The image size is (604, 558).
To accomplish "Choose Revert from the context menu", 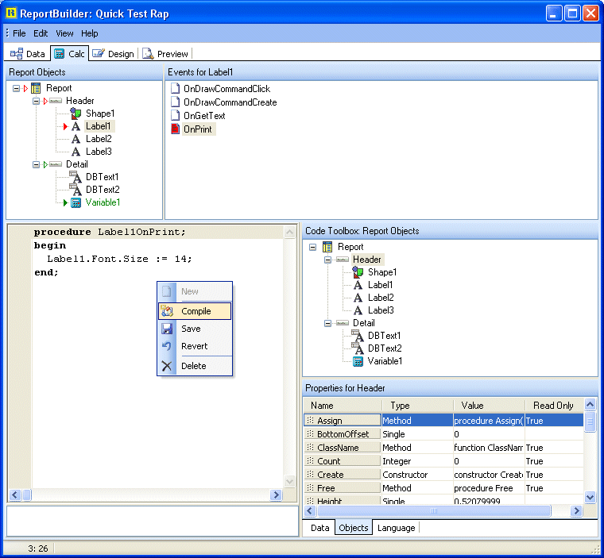I will (x=195, y=346).
